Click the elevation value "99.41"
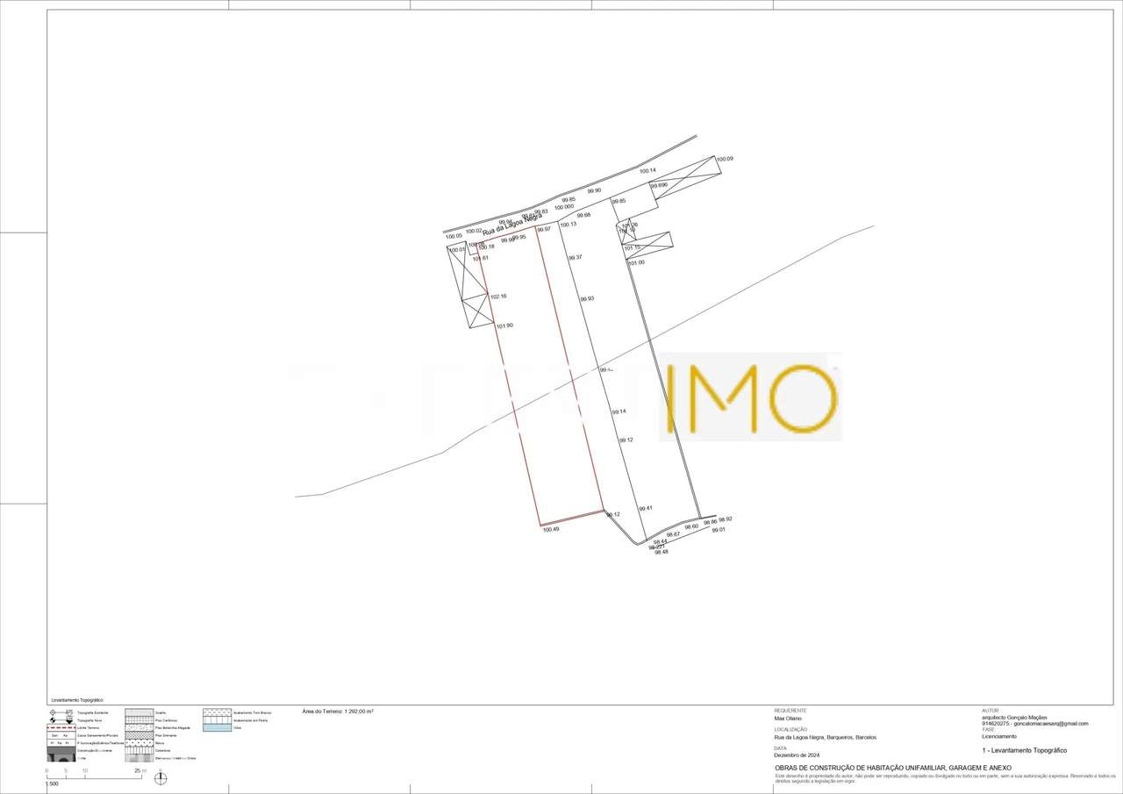Image resolution: width=1123 pixels, height=794 pixels. (x=646, y=508)
